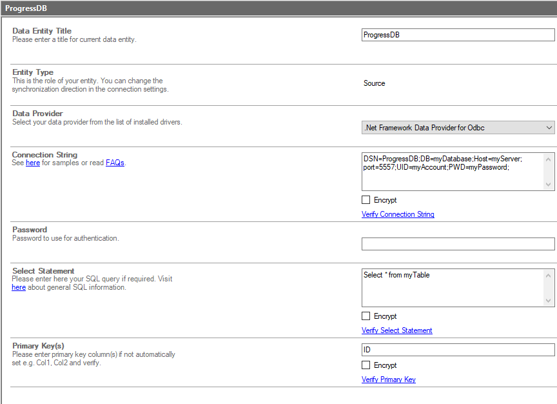Image resolution: width=557 pixels, height=404 pixels.
Task: Click the Select Statement scroll up arrow
Action: click(549, 275)
